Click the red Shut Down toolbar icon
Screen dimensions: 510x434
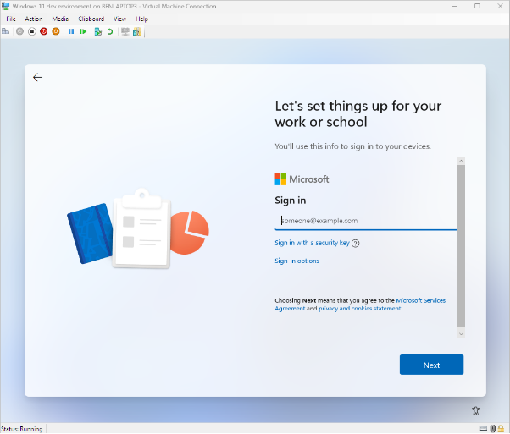(x=44, y=31)
